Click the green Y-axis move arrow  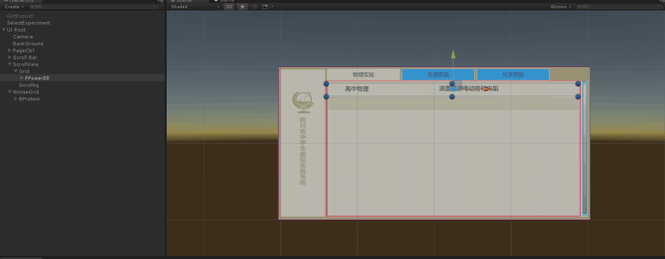(x=453, y=54)
